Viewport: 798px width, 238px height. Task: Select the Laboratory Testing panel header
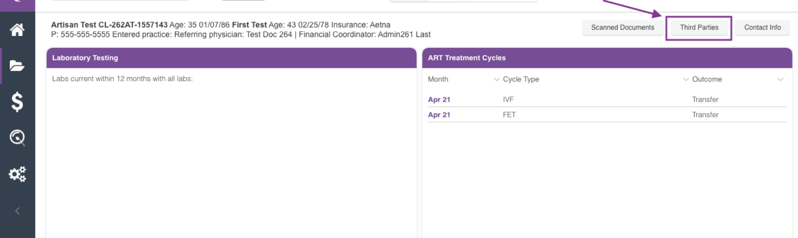(231, 58)
